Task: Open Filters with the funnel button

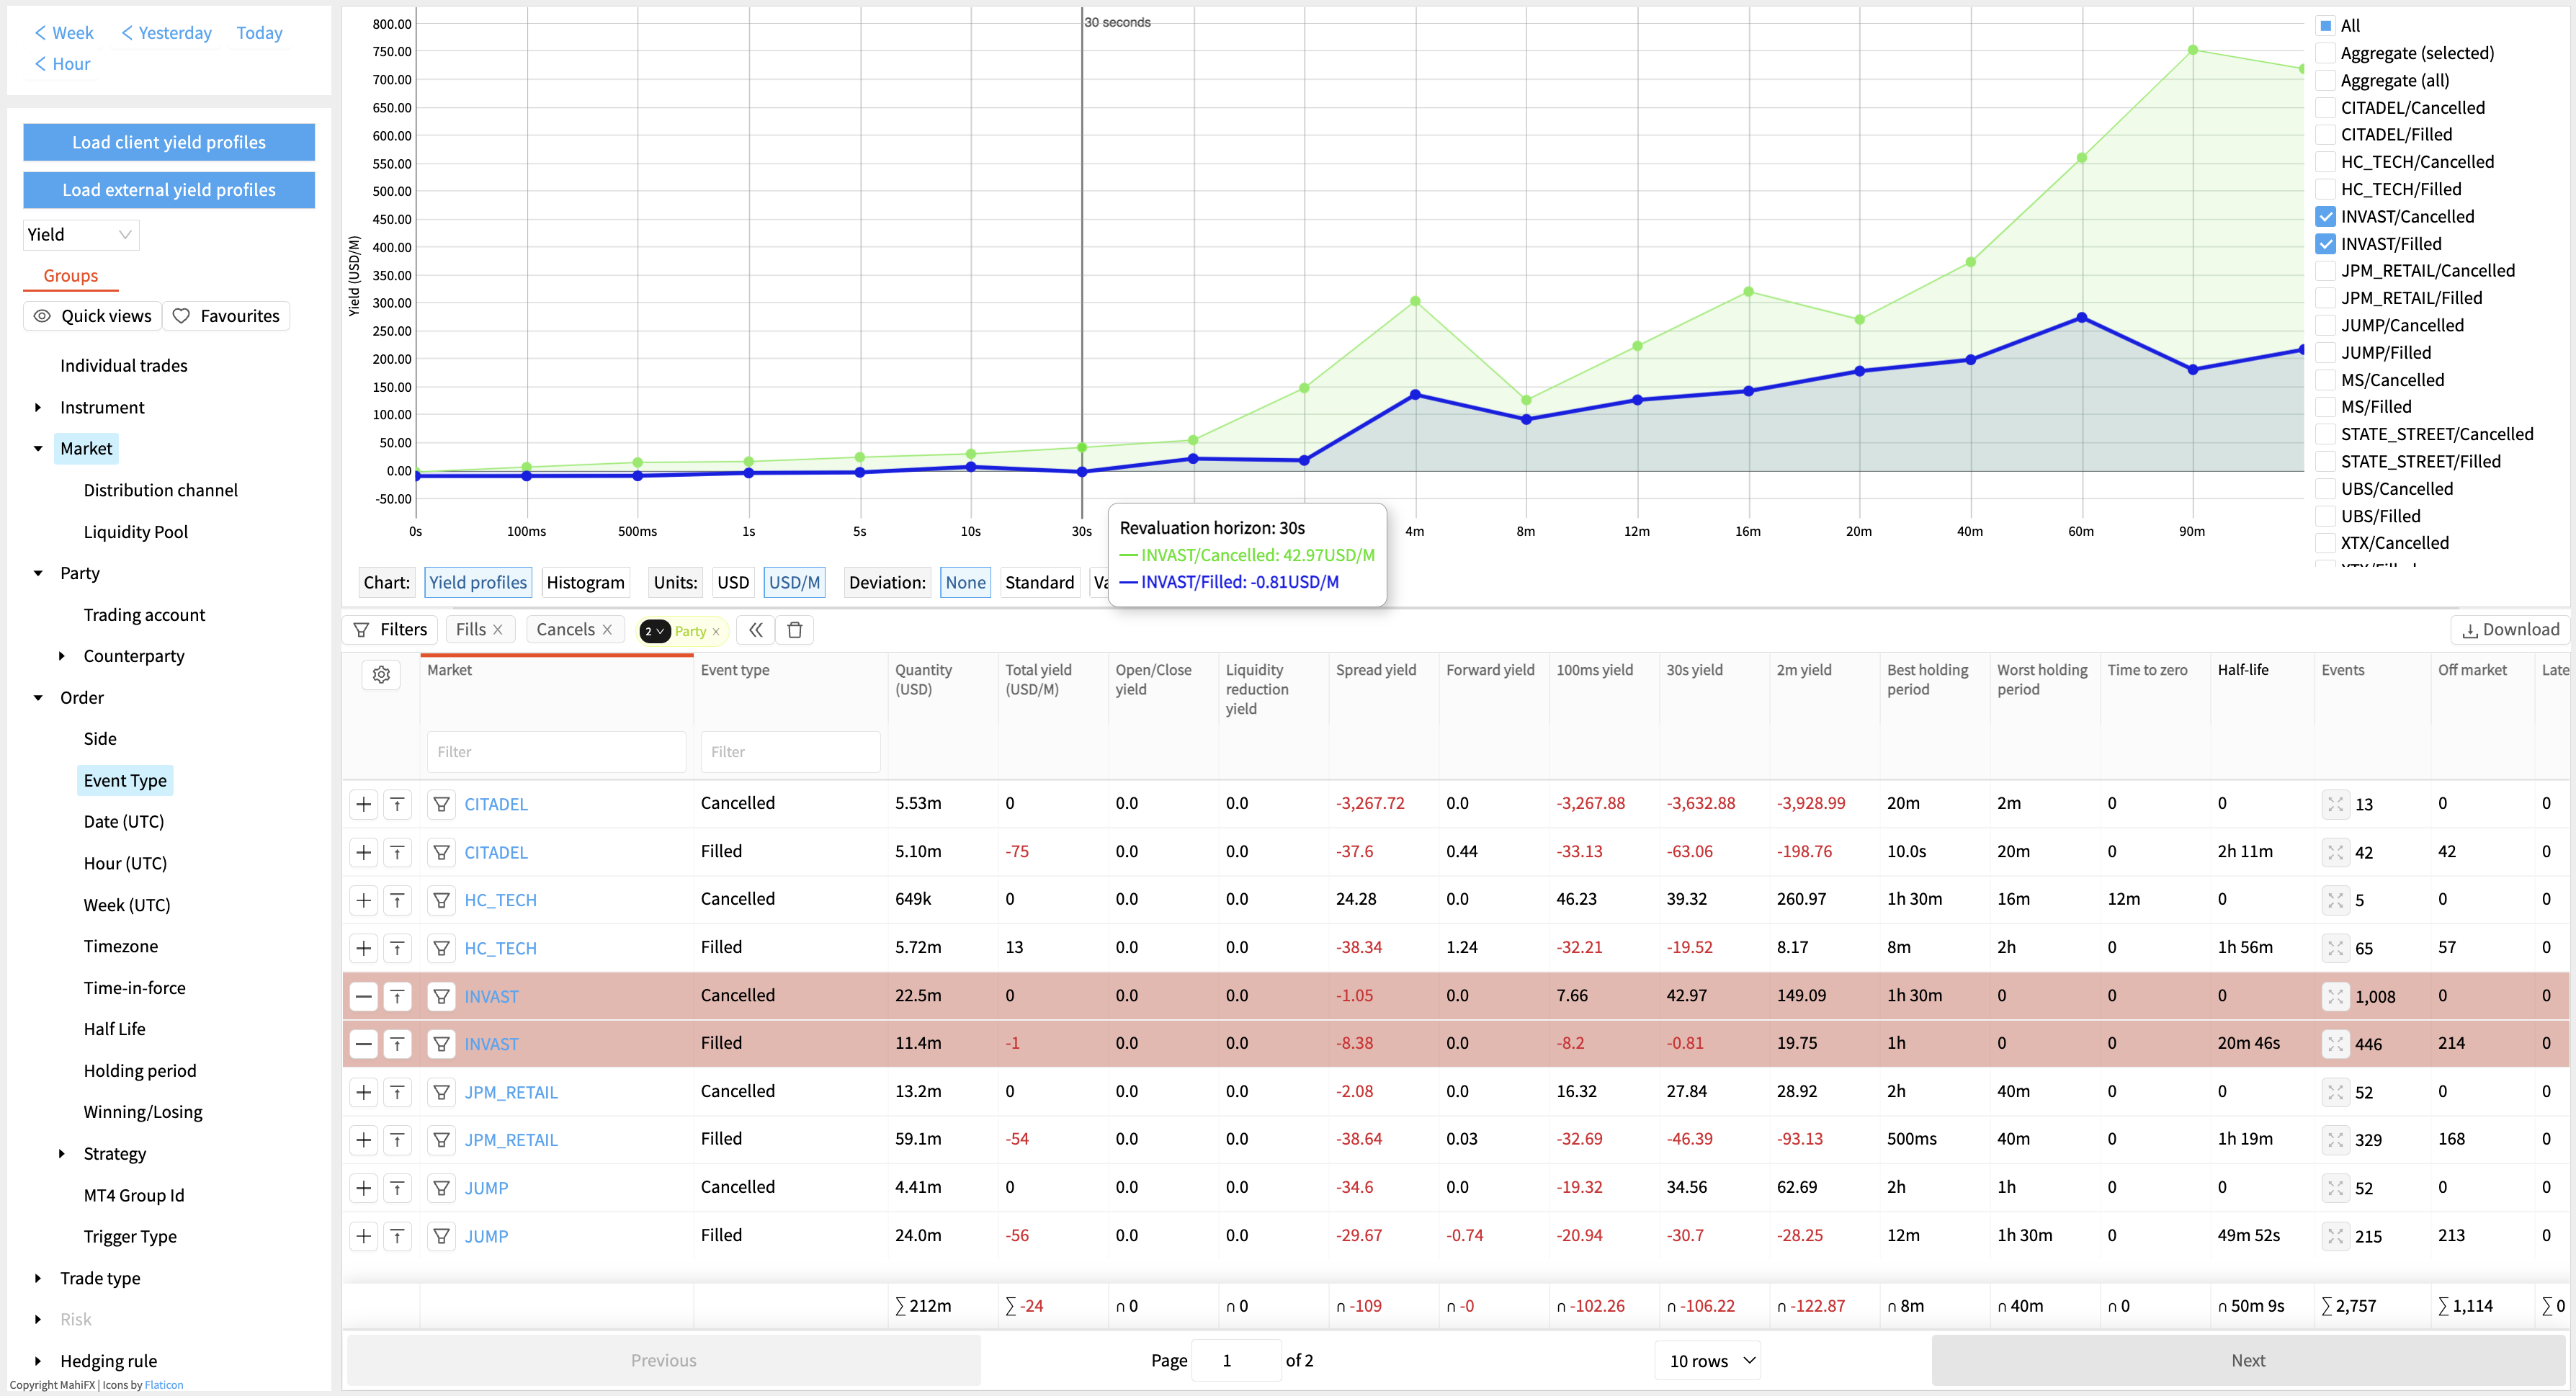Action: click(x=390, y=629)
